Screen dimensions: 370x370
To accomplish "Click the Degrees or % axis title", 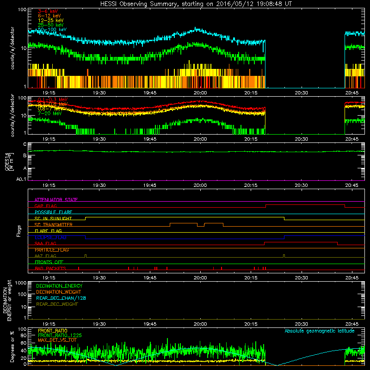I will pyautogui.click(x=12, y=346).
